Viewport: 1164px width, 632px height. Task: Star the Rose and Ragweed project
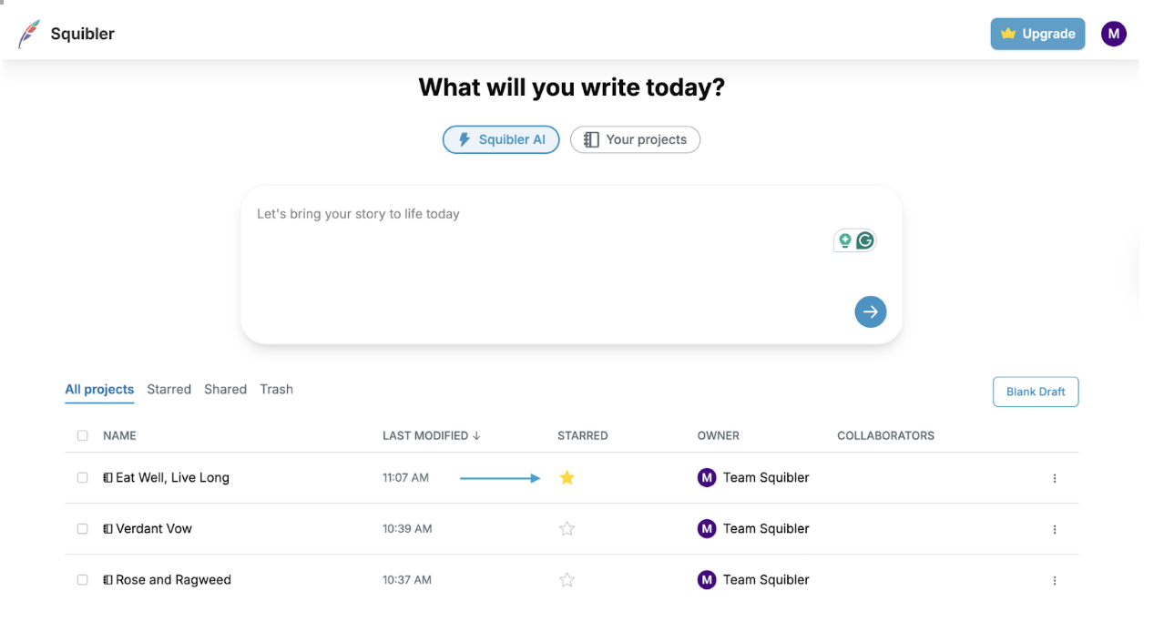tap(567, 579)
